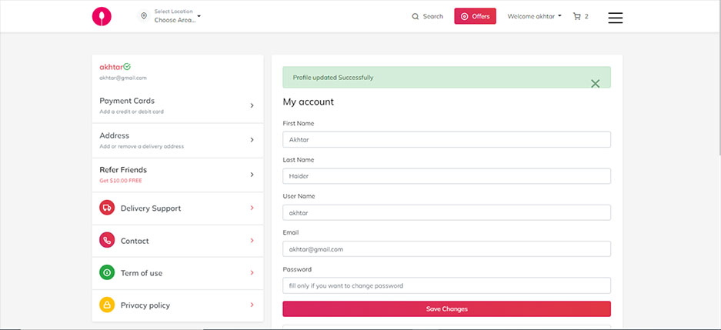The width and height of the screenshot is (721, 330).
Task: Click the Save Changes button
Action: (446, 308)
